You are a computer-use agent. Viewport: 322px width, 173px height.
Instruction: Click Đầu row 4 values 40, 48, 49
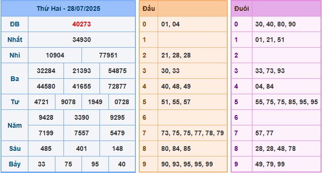176,86
